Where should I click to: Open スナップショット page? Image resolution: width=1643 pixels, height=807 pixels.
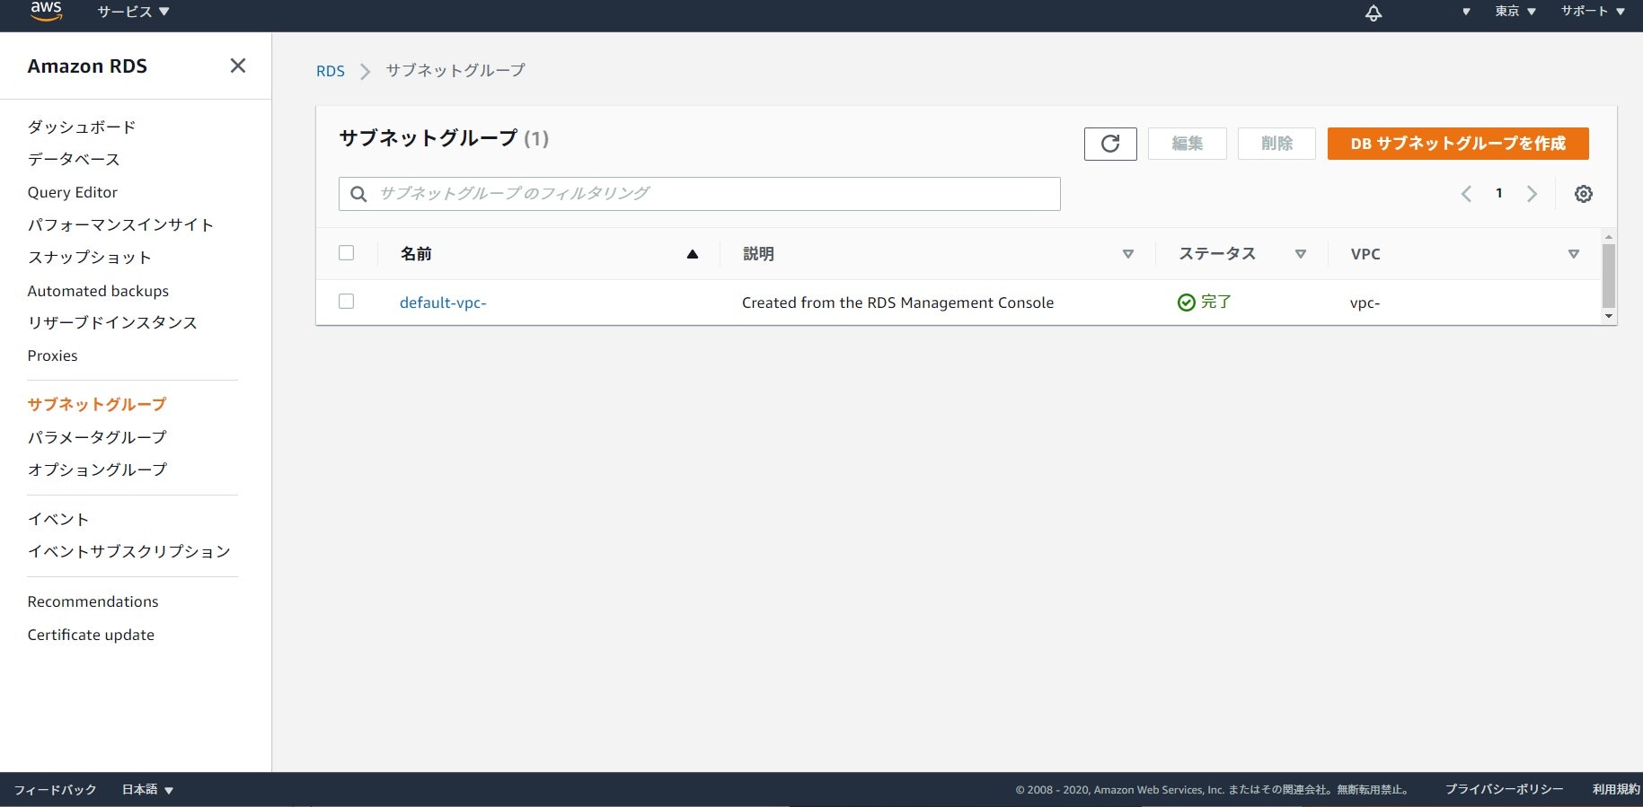pos(89,258)
